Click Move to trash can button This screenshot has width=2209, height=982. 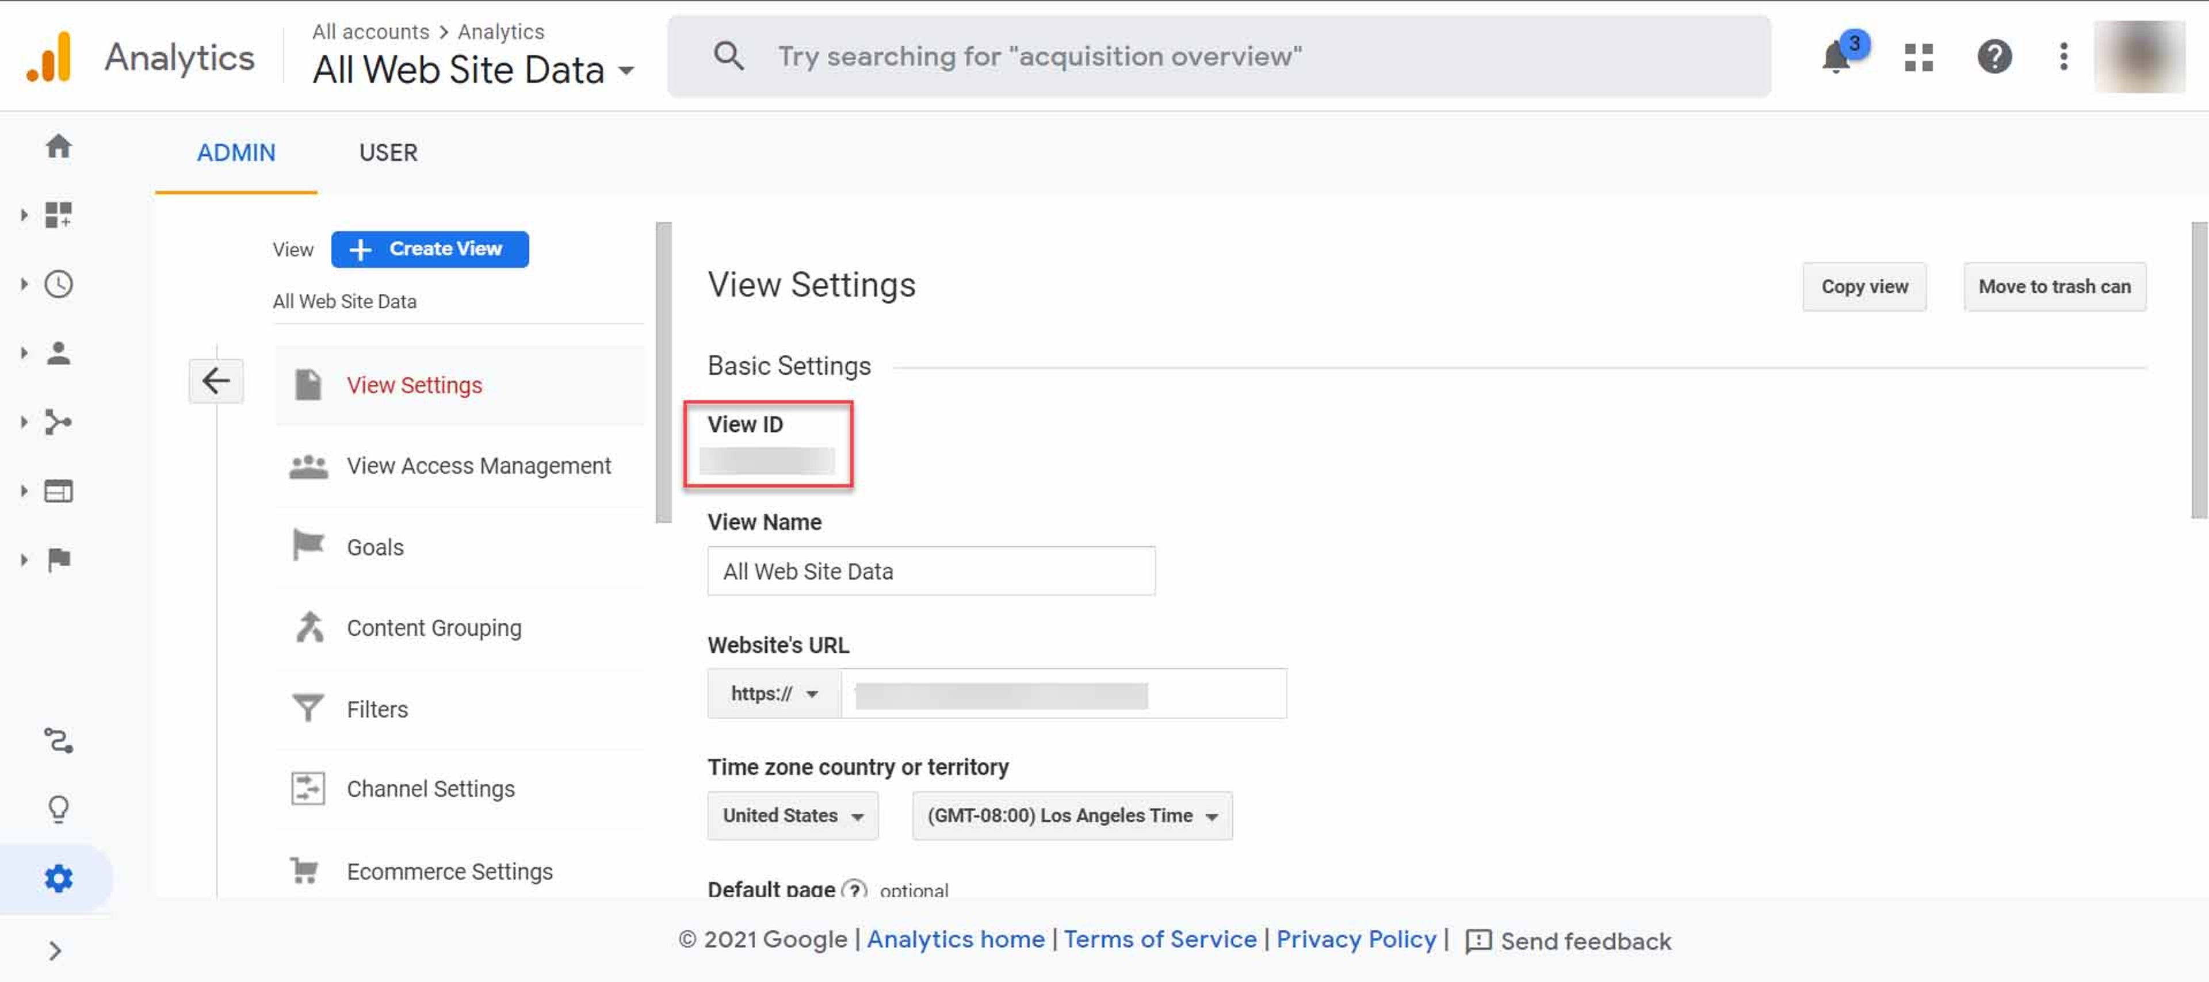click(x=2055, y=287)
